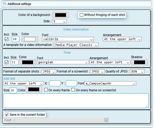Open the Side value dropdown

pyautogui.click(x=59, y=21)
